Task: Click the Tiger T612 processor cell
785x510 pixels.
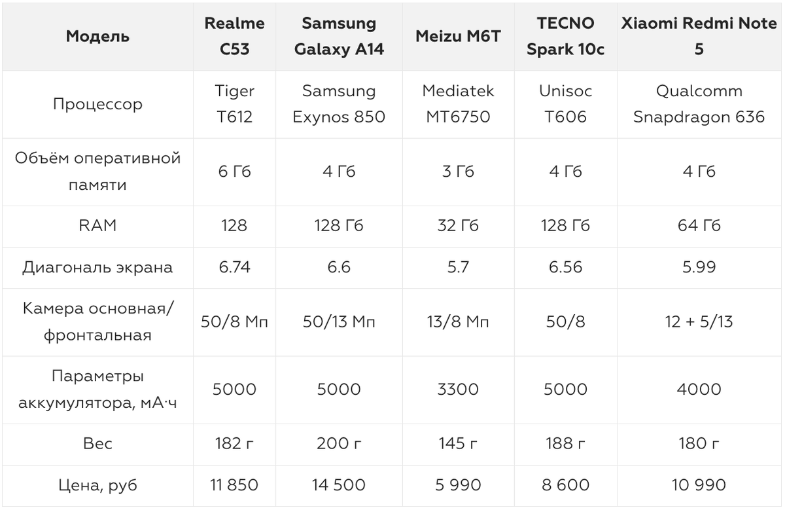Action: point(234,104)
